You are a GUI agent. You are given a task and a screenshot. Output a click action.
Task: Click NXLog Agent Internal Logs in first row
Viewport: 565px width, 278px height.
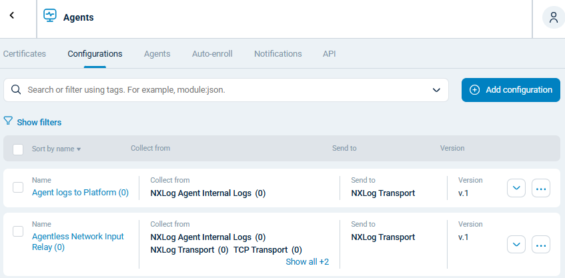click(x=208, y=193)
